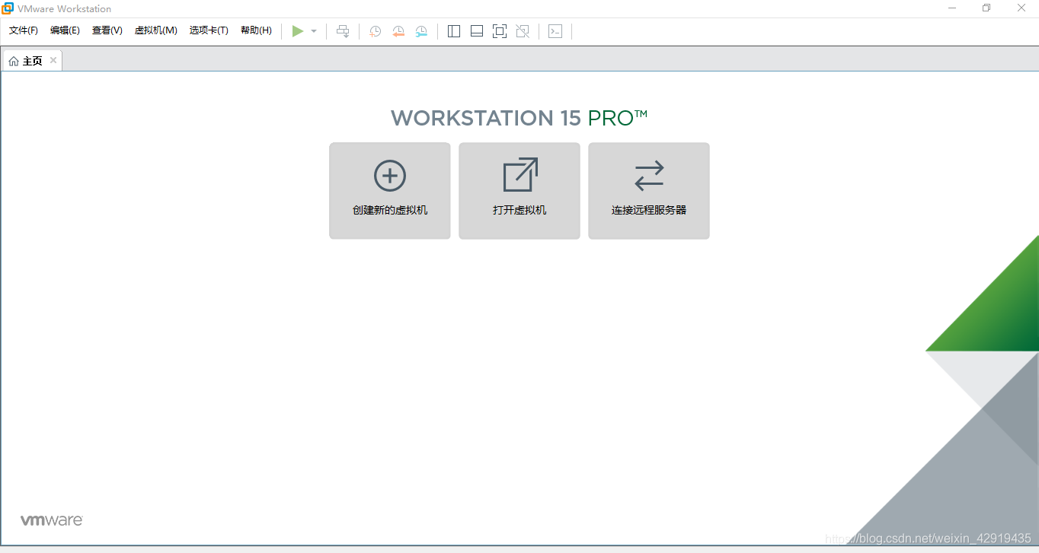Open the 选项卡(T) menu
Screen dimensions: 1039x553
[209, 30]
